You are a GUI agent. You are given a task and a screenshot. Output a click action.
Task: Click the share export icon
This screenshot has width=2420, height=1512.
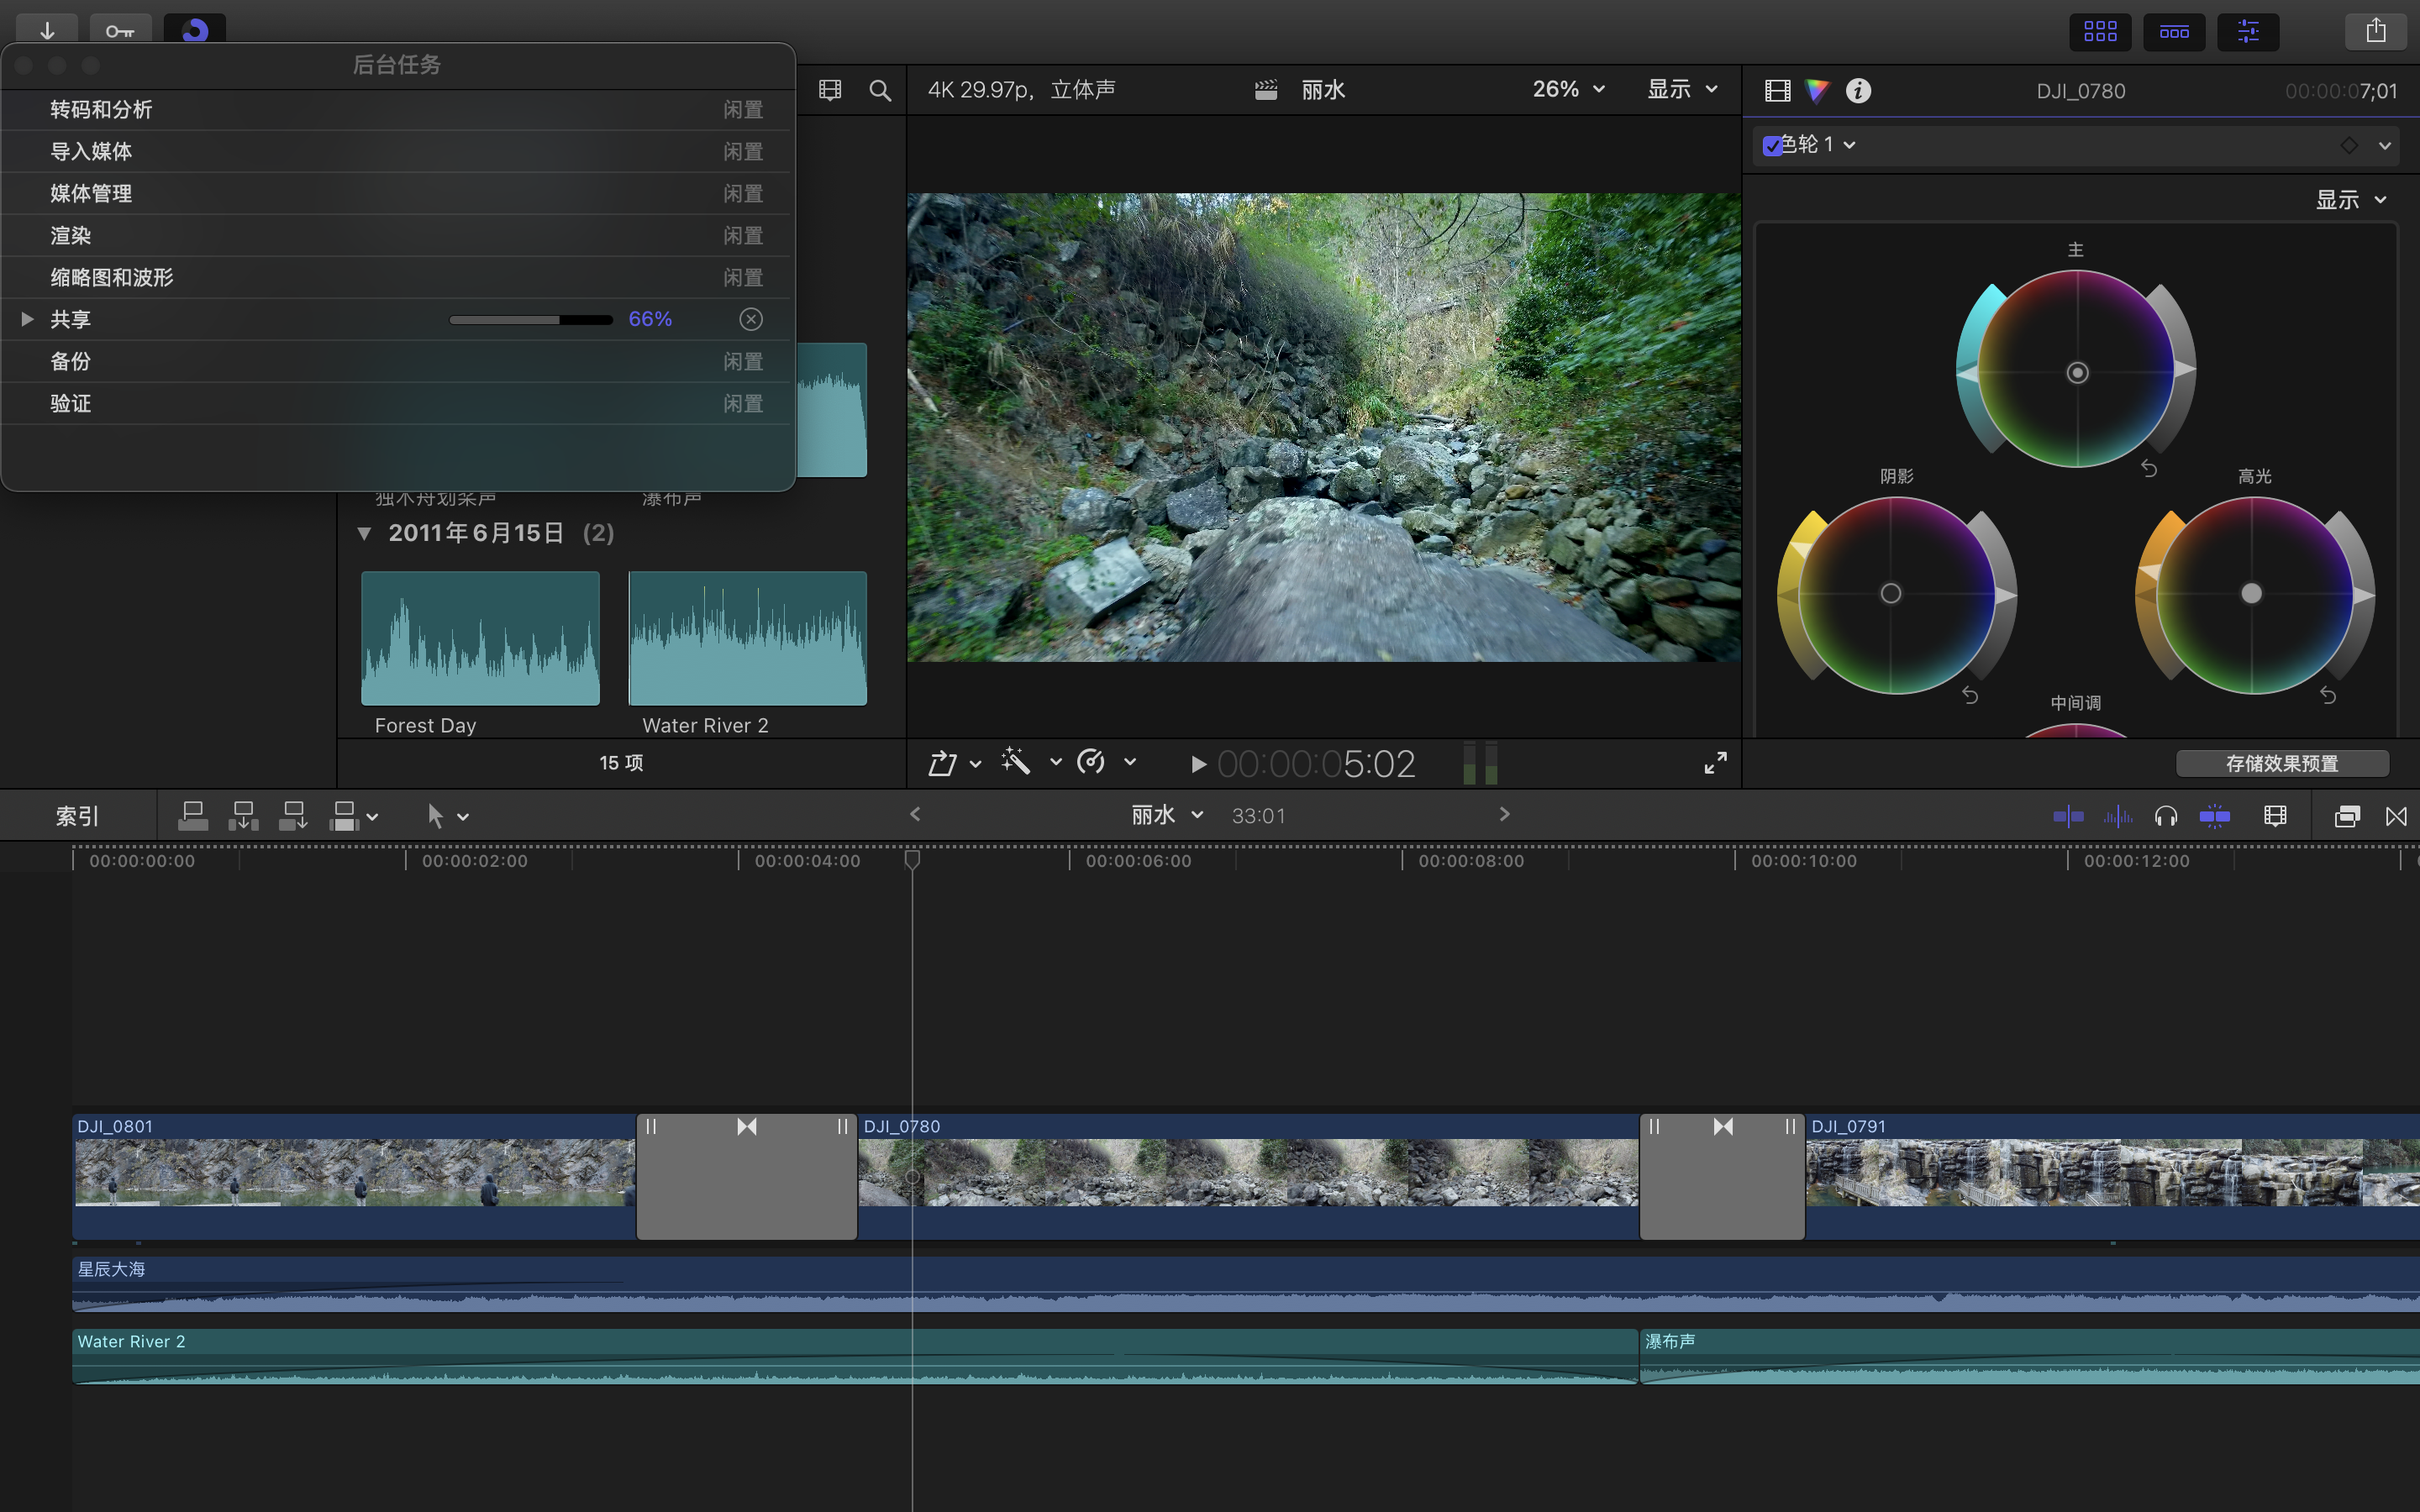tap(2375, 31)
